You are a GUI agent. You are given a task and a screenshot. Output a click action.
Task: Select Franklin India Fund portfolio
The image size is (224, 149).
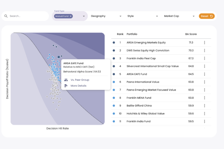(x=139, y=122)
